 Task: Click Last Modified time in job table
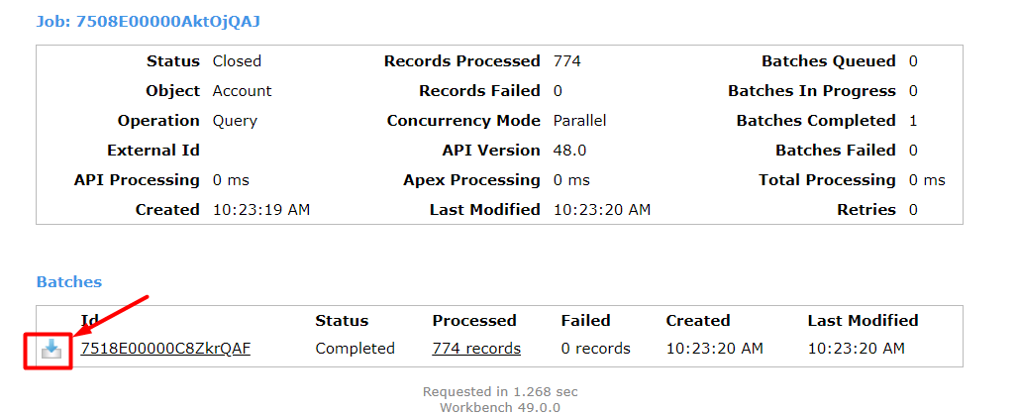(x=602, y=210)
